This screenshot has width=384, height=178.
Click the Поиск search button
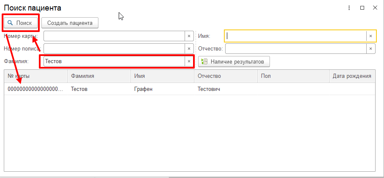coord(20,23)
